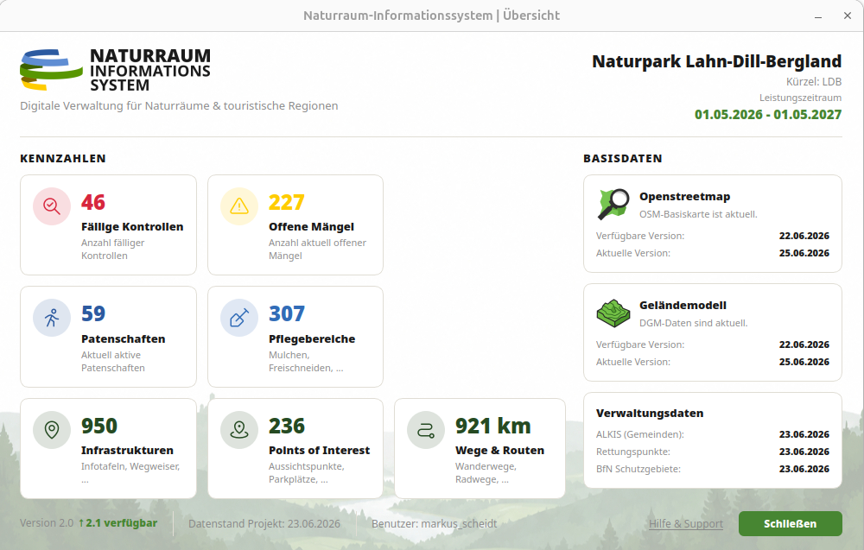
Task: Click the Leistungszeitraum date range 01.05.2026 - 01.05.2027
Action: coord(768,115)
